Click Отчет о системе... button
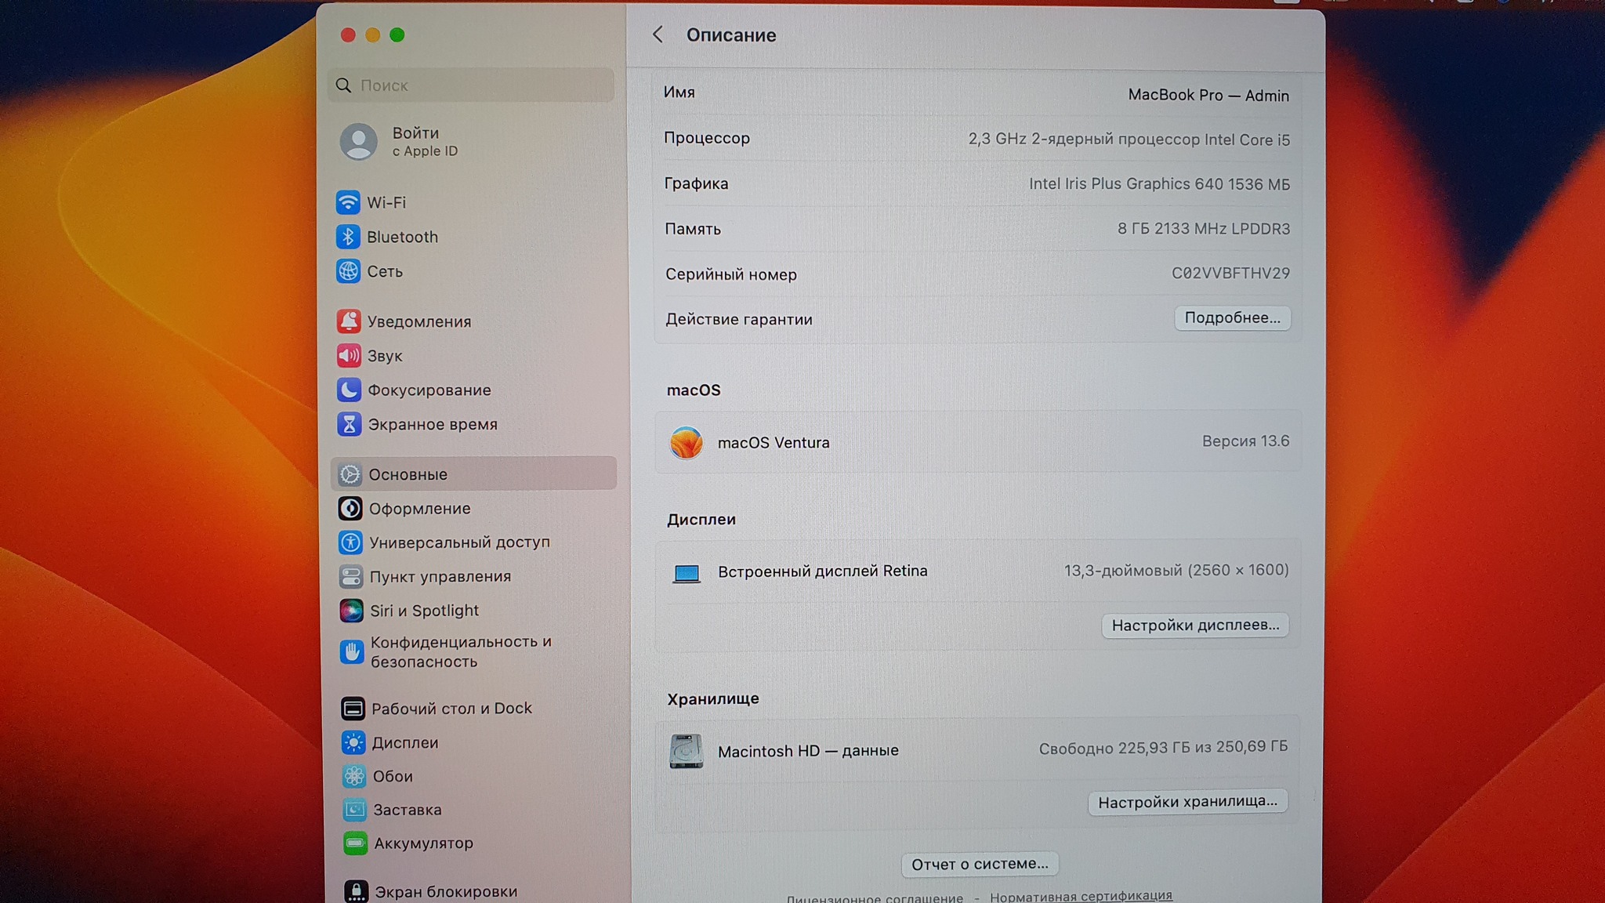 [x=980, y=864]
